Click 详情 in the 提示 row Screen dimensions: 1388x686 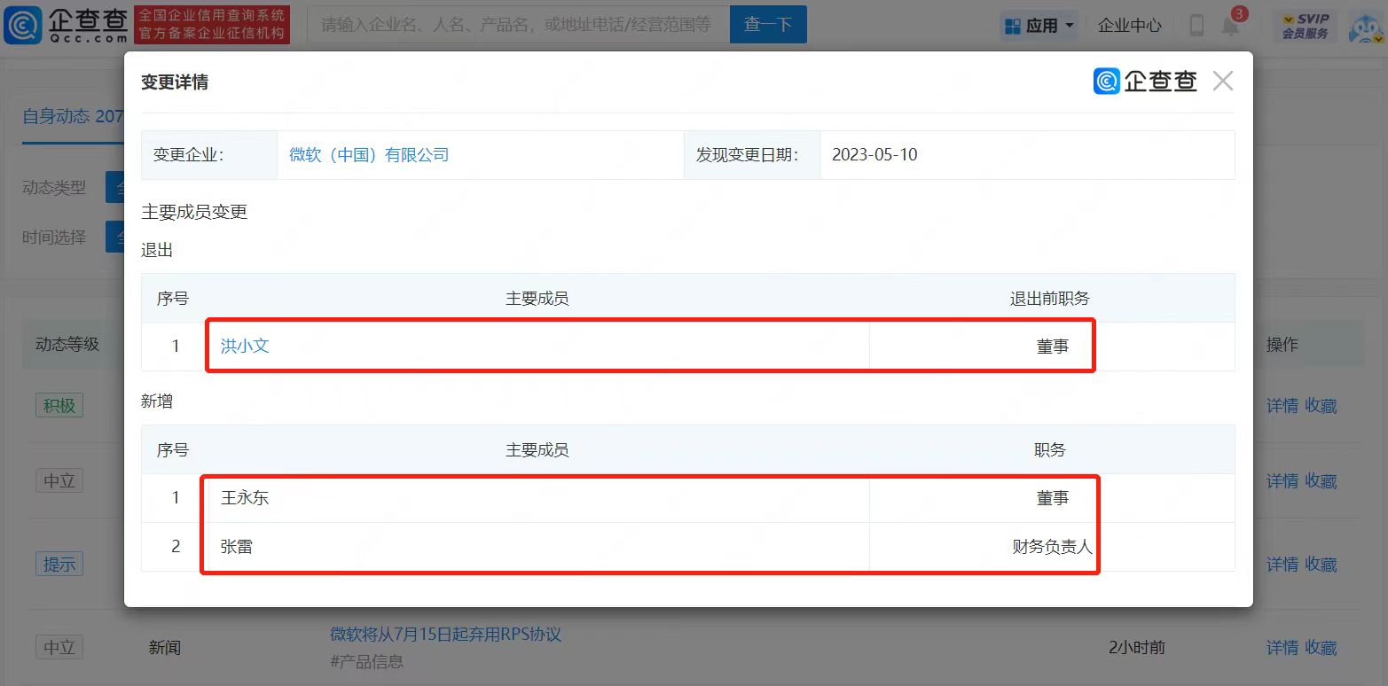[1282, 565]
